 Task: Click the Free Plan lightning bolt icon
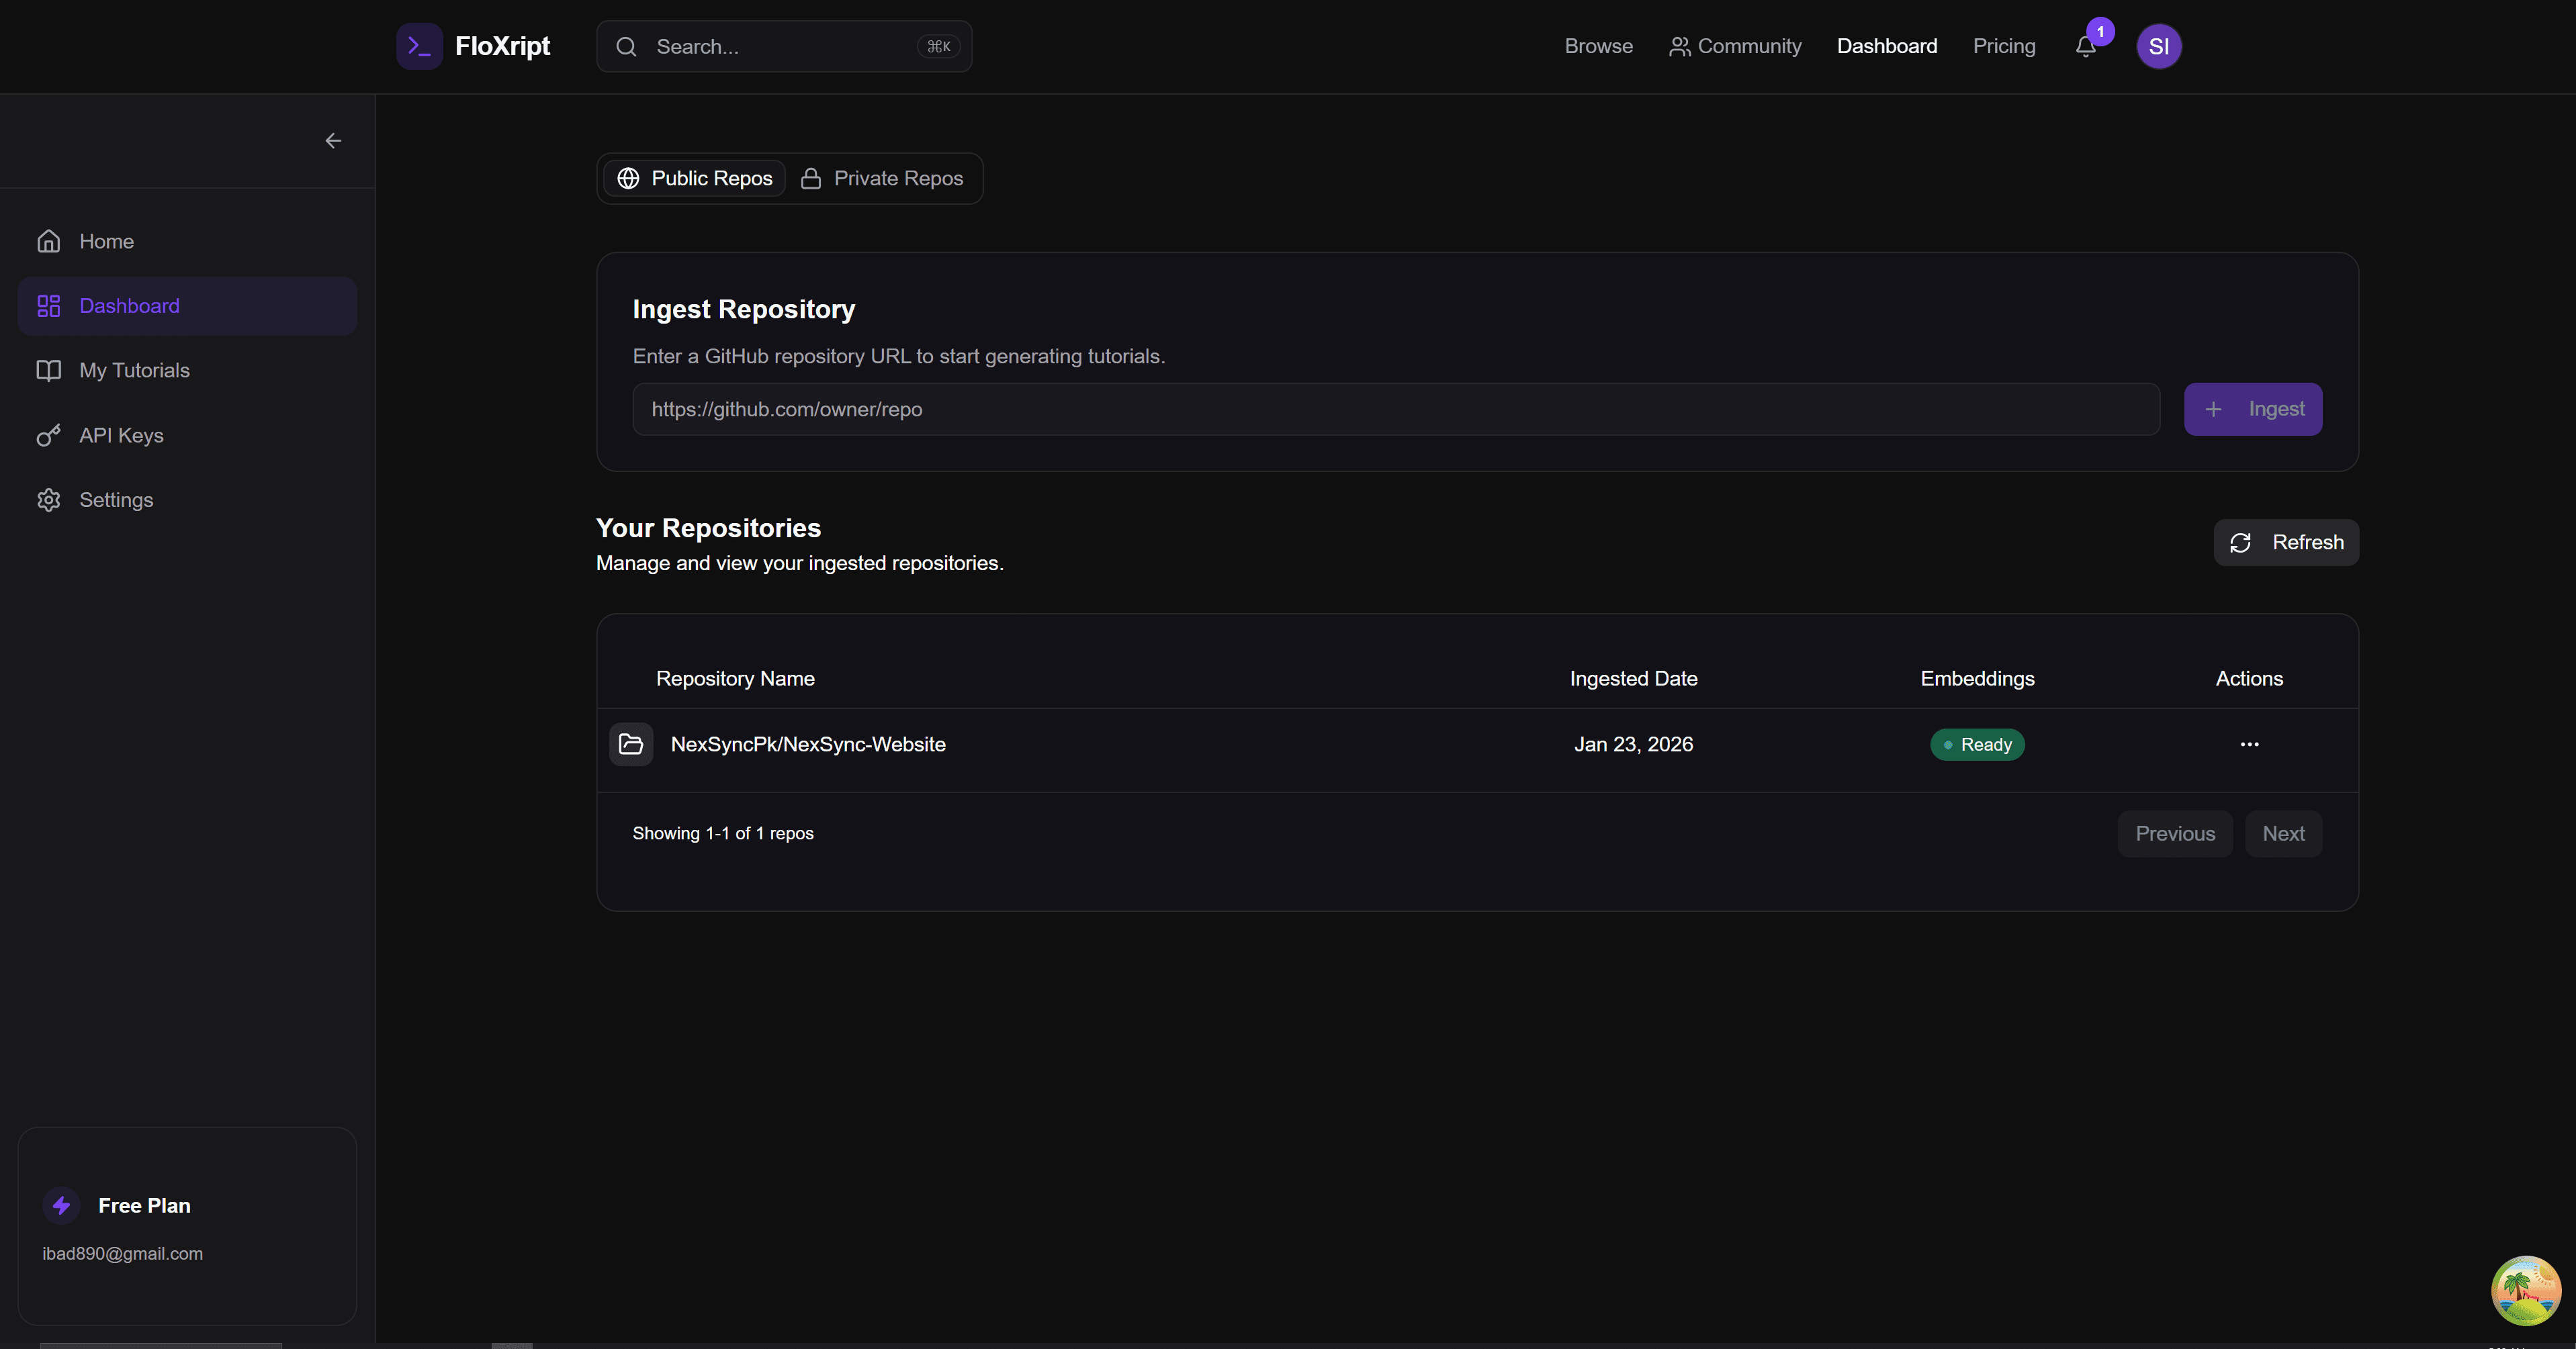coord(62,1205)
